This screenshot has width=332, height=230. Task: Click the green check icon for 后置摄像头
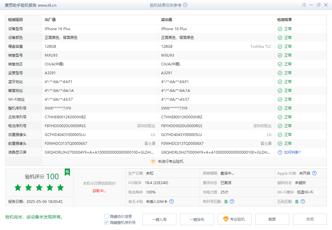[280, 135]
